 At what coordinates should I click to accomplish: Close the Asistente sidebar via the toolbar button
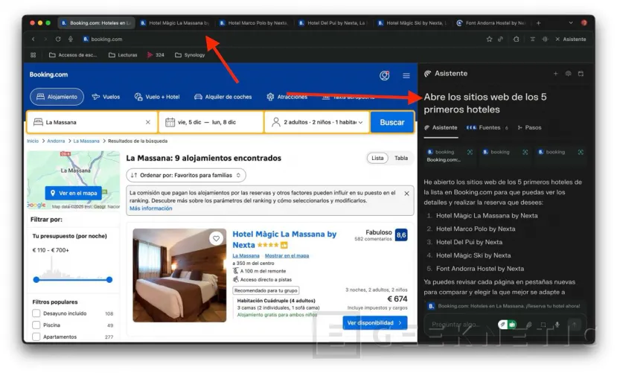coord(571,39)
